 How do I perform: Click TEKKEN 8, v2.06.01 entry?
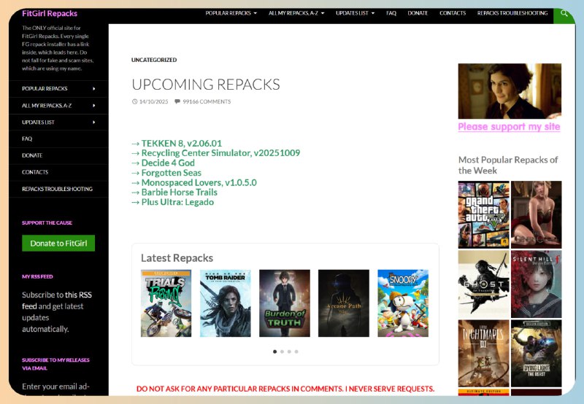pos(181,143)
